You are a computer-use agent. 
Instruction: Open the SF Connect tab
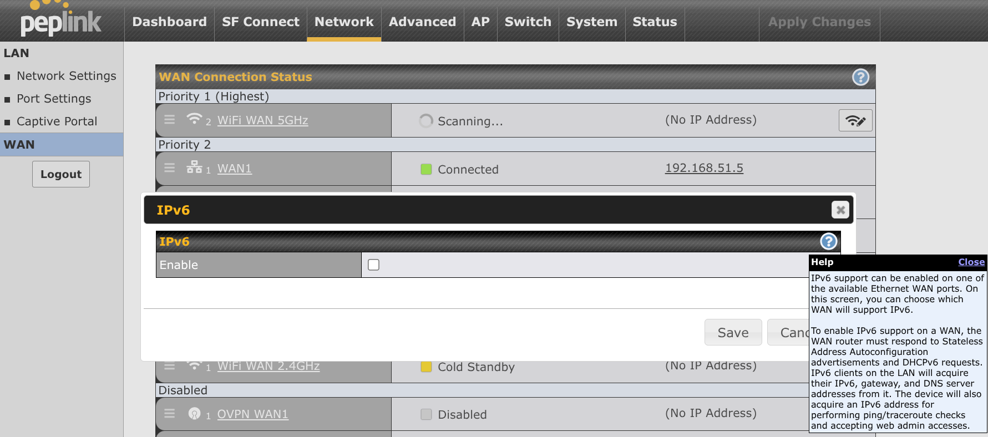pos(260,22)
